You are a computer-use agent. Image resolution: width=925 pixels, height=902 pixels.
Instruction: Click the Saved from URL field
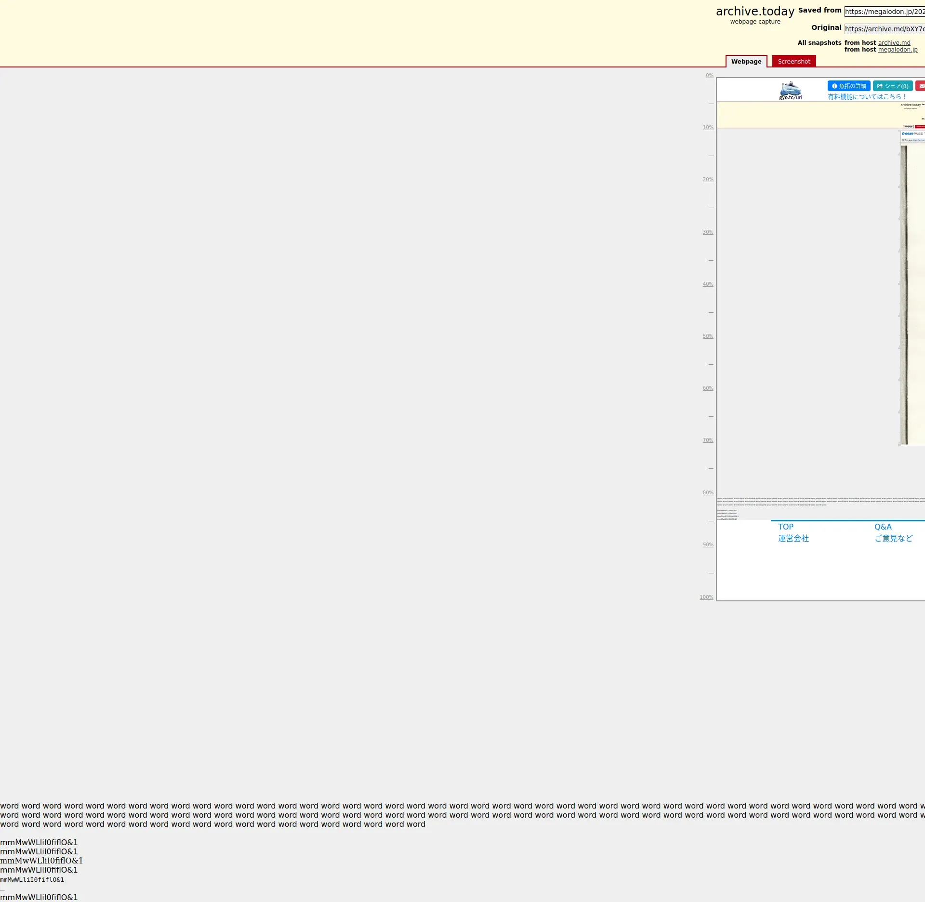click(x=884, y=12)
